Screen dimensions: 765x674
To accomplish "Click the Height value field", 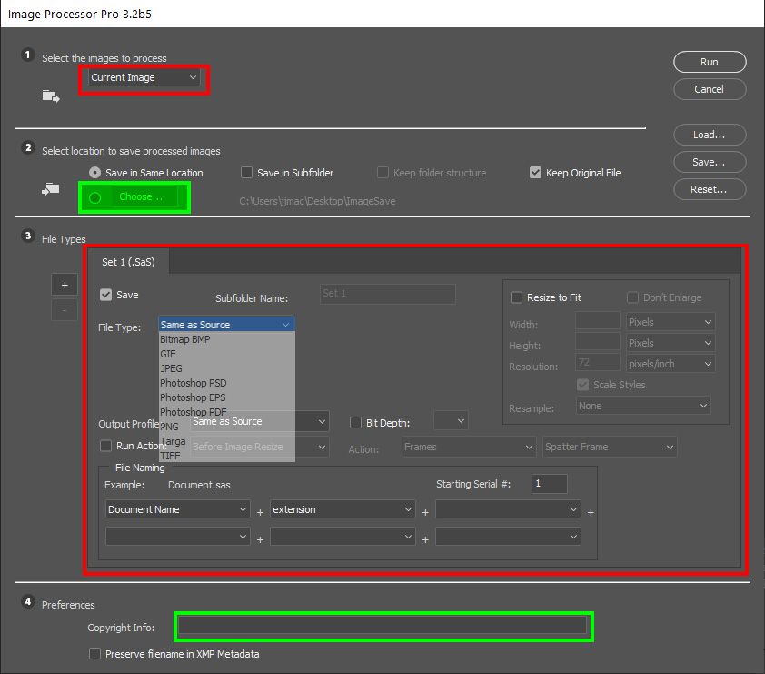I will click(598, 342).
